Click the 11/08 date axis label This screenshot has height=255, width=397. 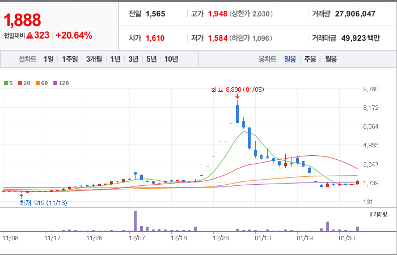click(x=10, y=238)
